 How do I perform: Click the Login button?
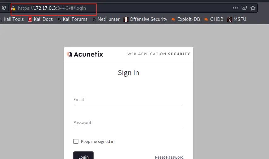(83, 156)
